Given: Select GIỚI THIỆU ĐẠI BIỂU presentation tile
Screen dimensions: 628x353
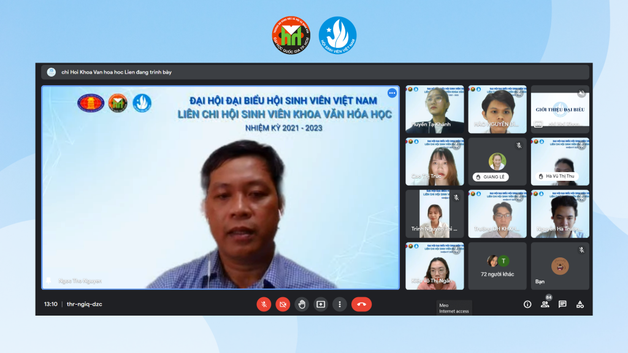Looking at the screenshot, I should point(560,109).
